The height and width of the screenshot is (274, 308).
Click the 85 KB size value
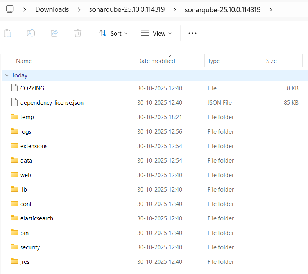click(291, 103)
